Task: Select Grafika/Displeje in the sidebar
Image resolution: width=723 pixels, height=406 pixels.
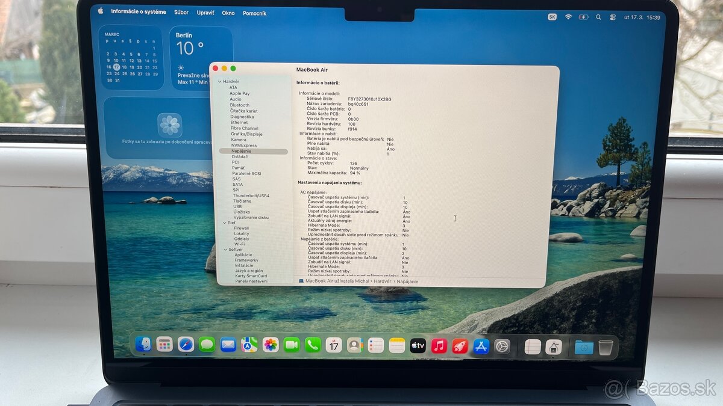Action: pos(247,134)
